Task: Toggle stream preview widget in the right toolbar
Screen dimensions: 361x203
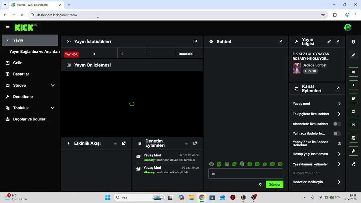Action: point(353,72)
